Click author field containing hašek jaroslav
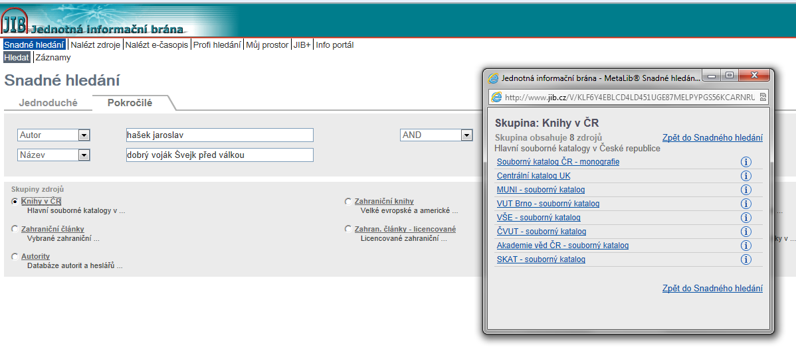The width and height of the screenshot is (796, 361). (220, 135)
